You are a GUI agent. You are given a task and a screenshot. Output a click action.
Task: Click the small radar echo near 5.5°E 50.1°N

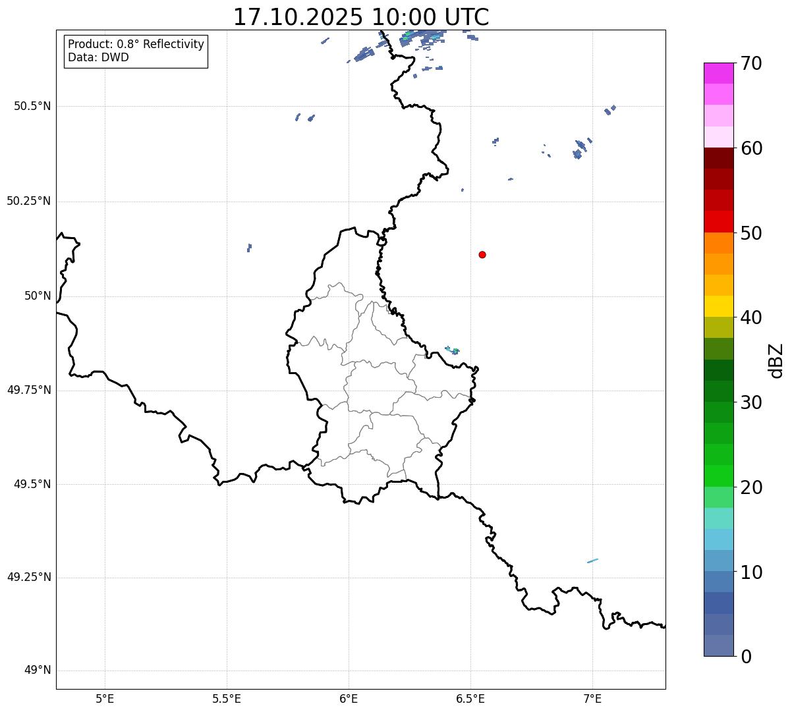click(x=249, y=248)
